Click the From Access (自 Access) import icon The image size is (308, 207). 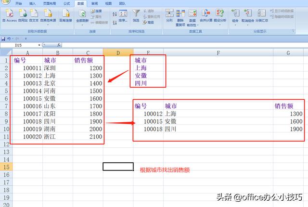[10, 15]
